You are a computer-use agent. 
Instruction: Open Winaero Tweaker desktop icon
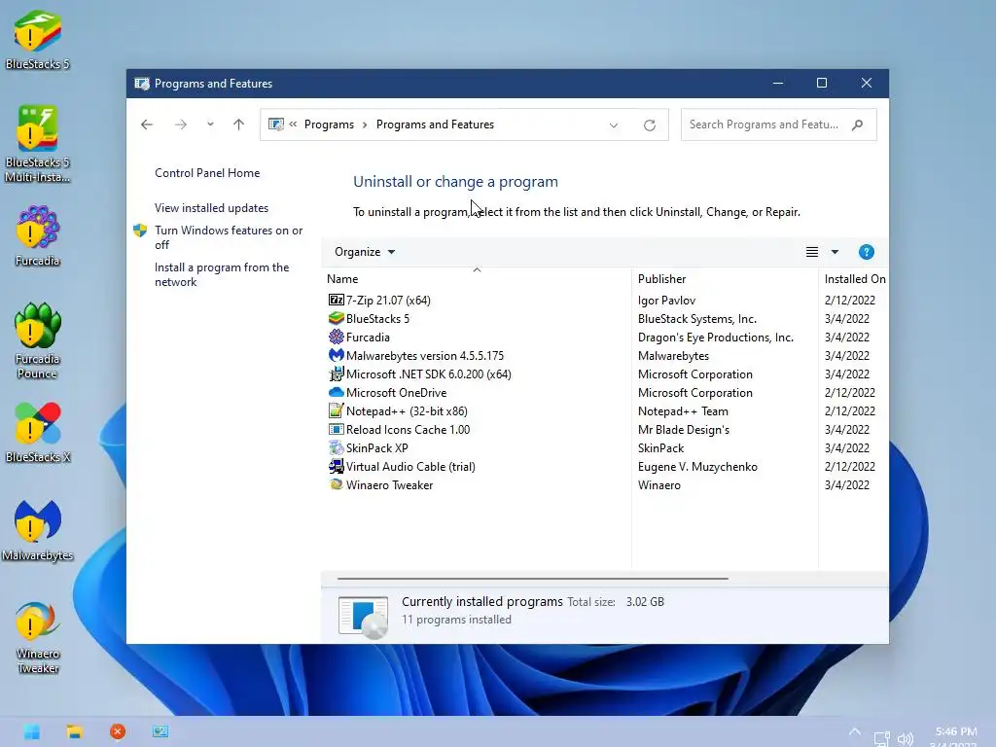[38, 637]
